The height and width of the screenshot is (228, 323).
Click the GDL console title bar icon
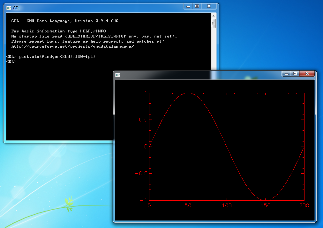pos(9,8)
